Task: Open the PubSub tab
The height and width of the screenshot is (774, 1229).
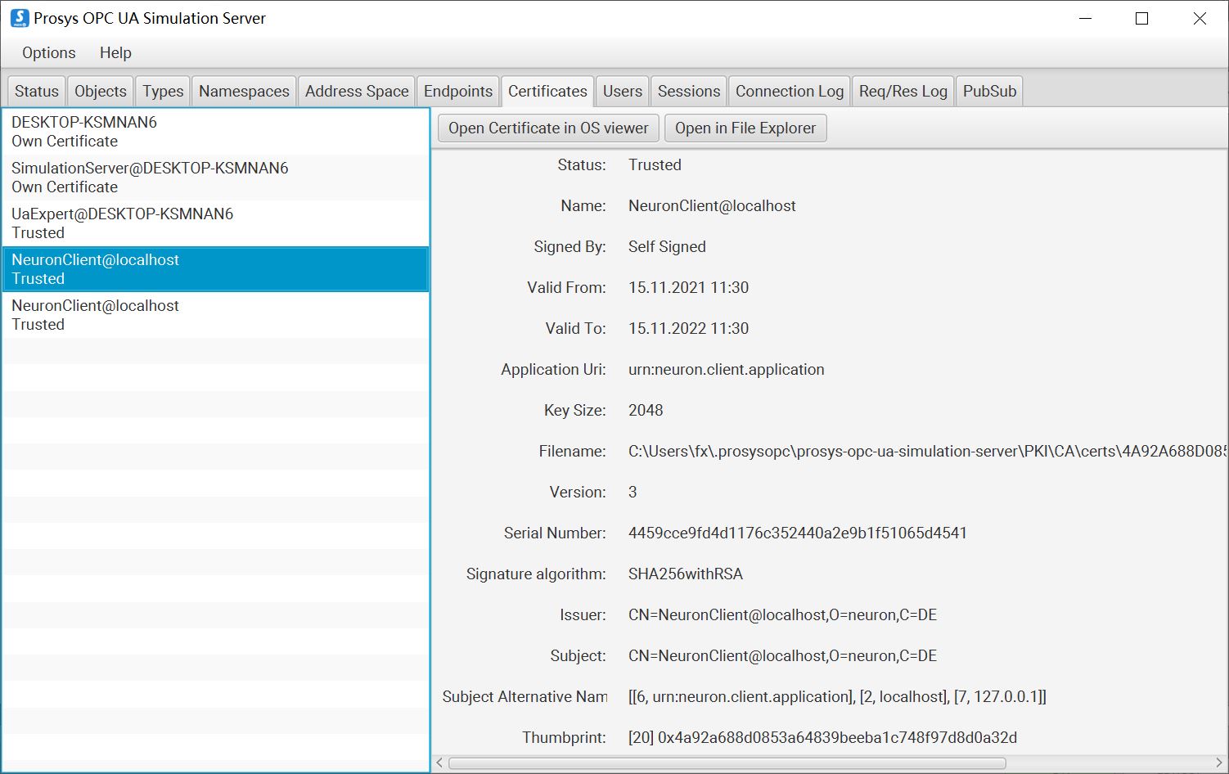Action: pos(988,91)
